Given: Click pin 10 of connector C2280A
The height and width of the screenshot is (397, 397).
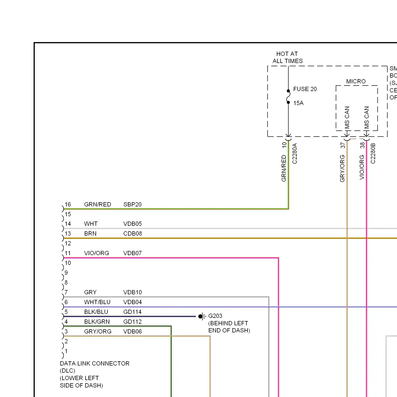Looking at the screenshot, I should (284, 145).
